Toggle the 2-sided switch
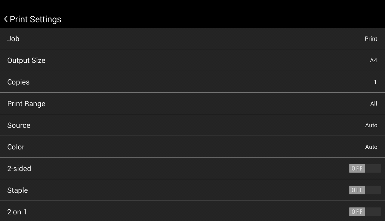385x221 pixels. [365, 168]
